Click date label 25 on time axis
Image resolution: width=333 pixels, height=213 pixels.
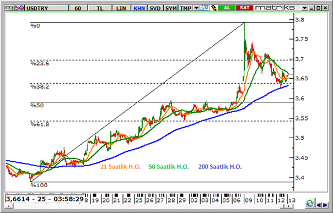[x=139, y=200]
